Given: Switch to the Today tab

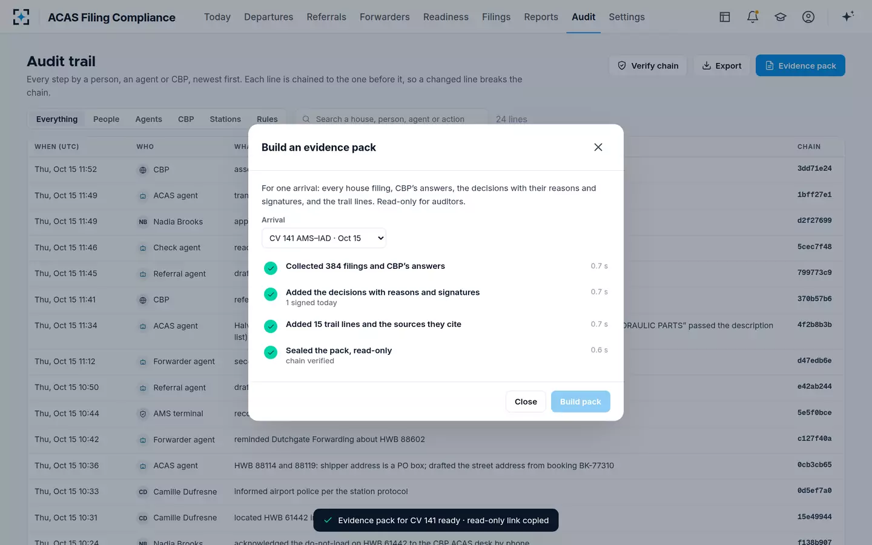Looking at the screenshot, I should click(217, 17).
